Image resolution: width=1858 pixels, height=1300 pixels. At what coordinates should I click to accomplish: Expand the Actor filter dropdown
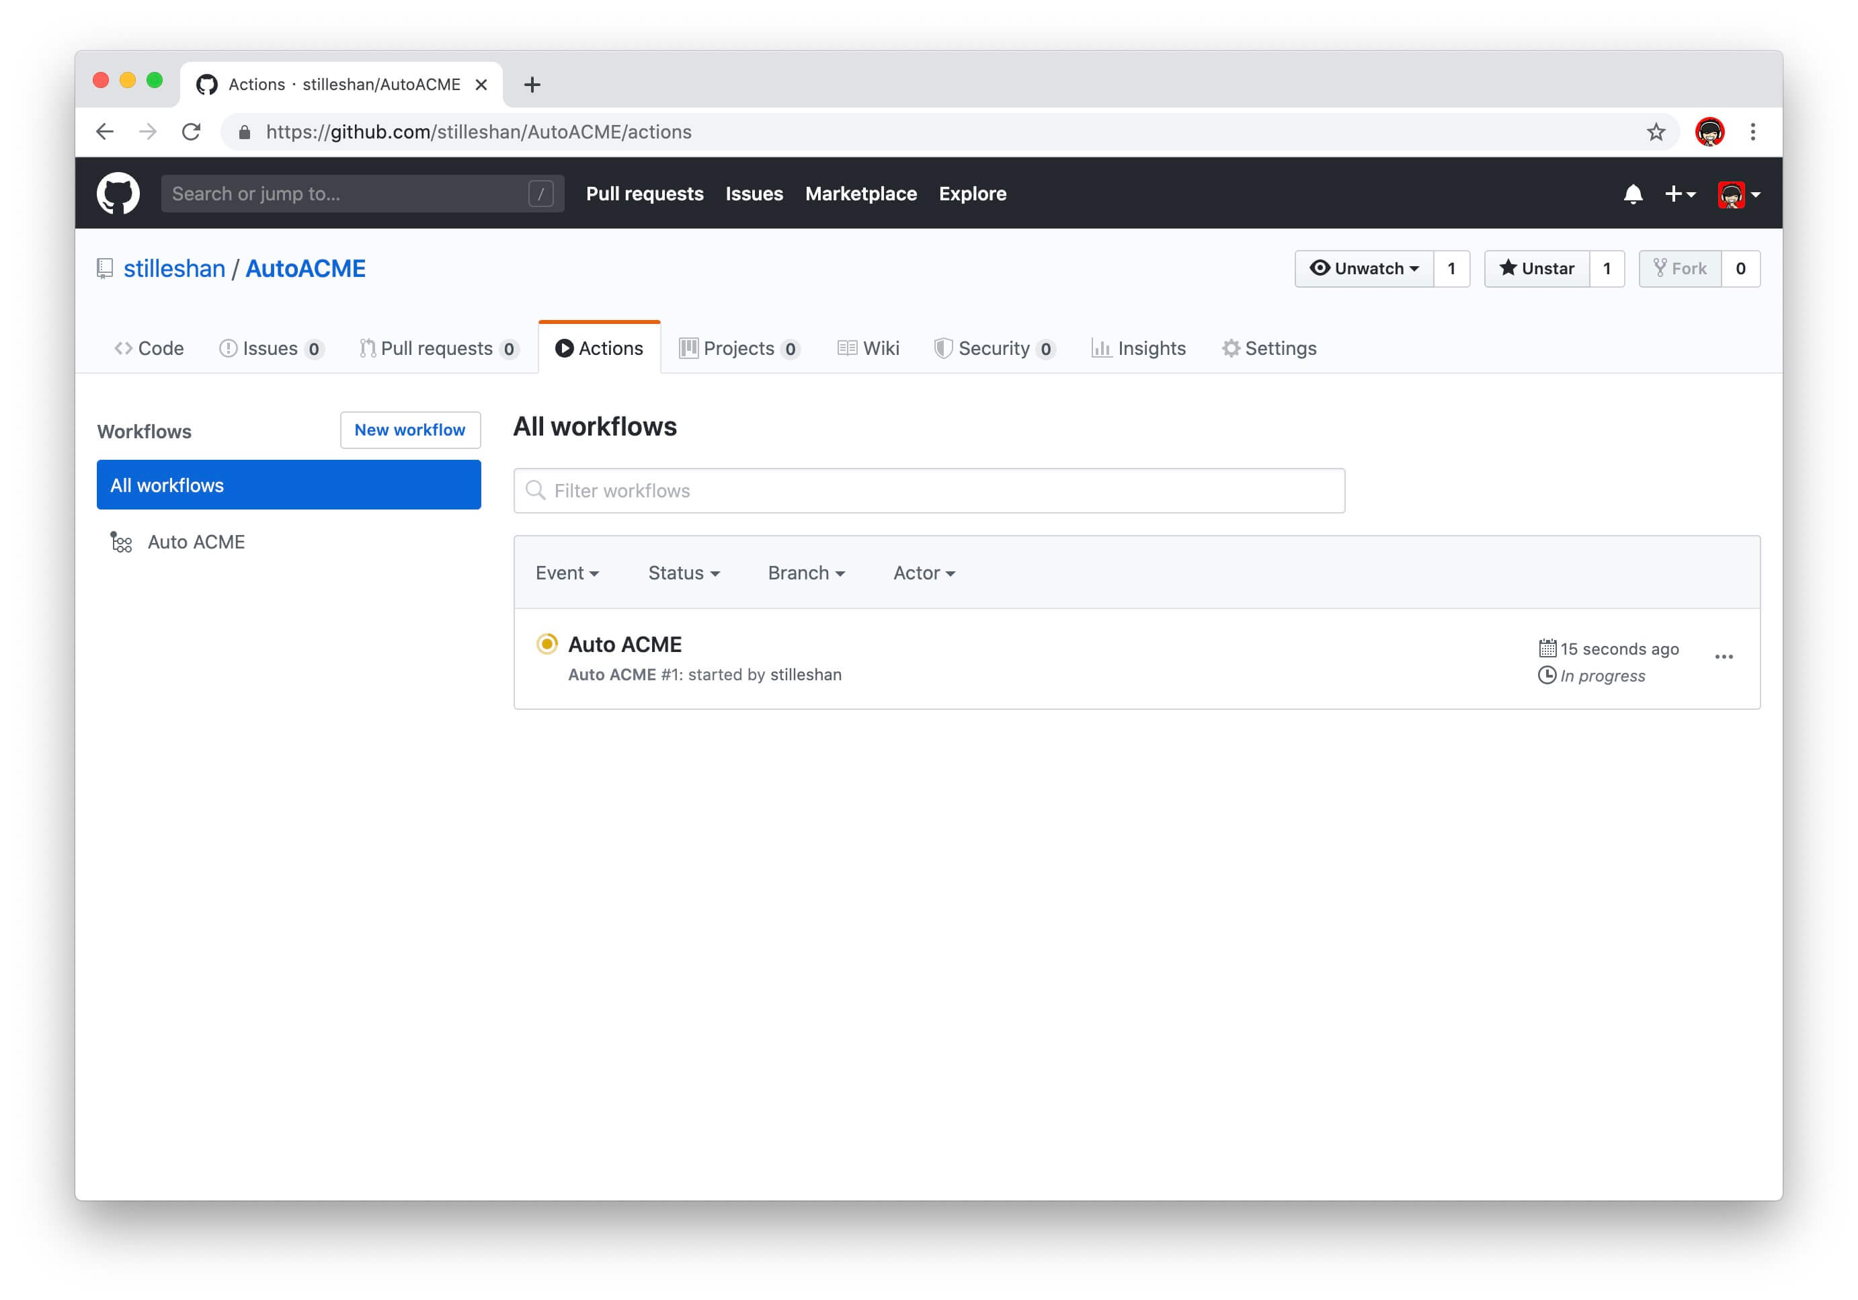click(x=924, y=573)
